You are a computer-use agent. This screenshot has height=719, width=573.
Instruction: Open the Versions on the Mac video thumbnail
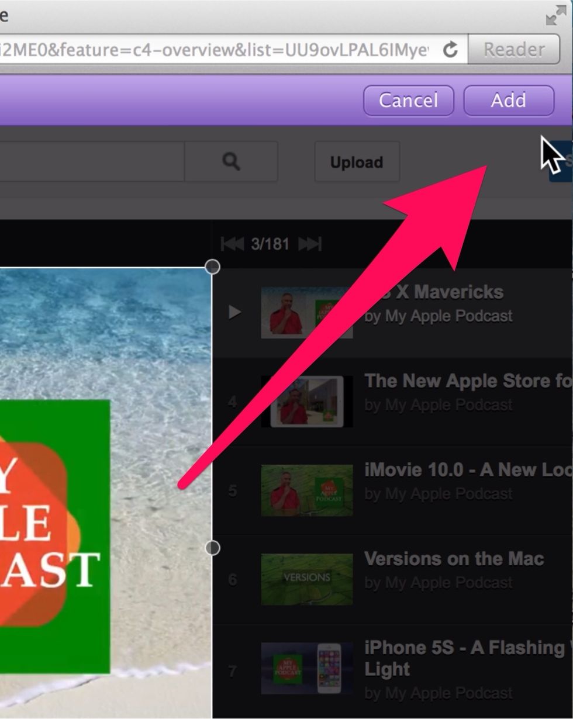307,578
